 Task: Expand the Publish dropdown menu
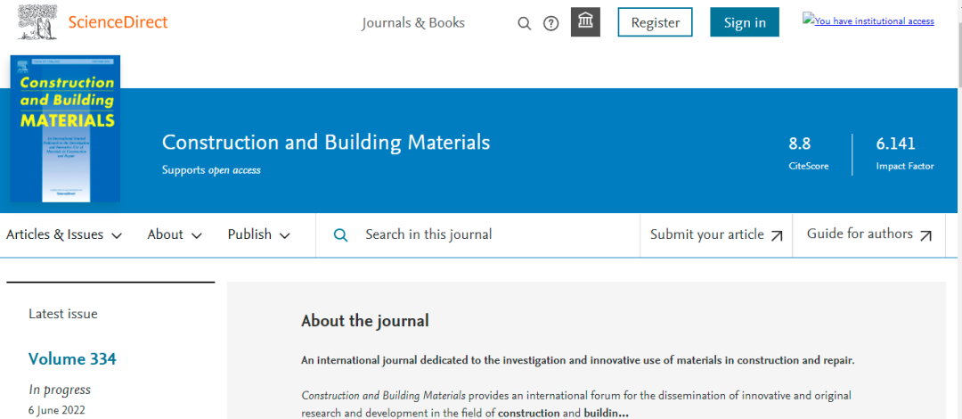258,234
